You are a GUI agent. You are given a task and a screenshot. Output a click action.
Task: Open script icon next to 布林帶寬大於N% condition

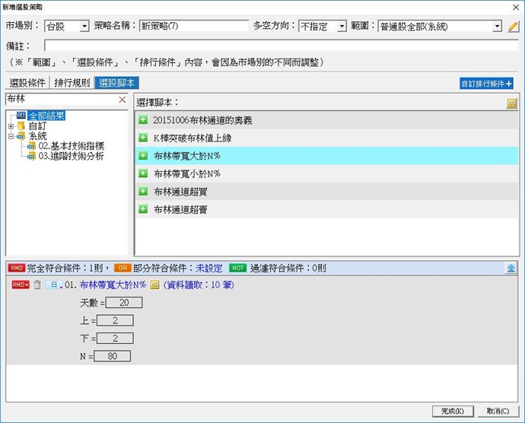154,285
